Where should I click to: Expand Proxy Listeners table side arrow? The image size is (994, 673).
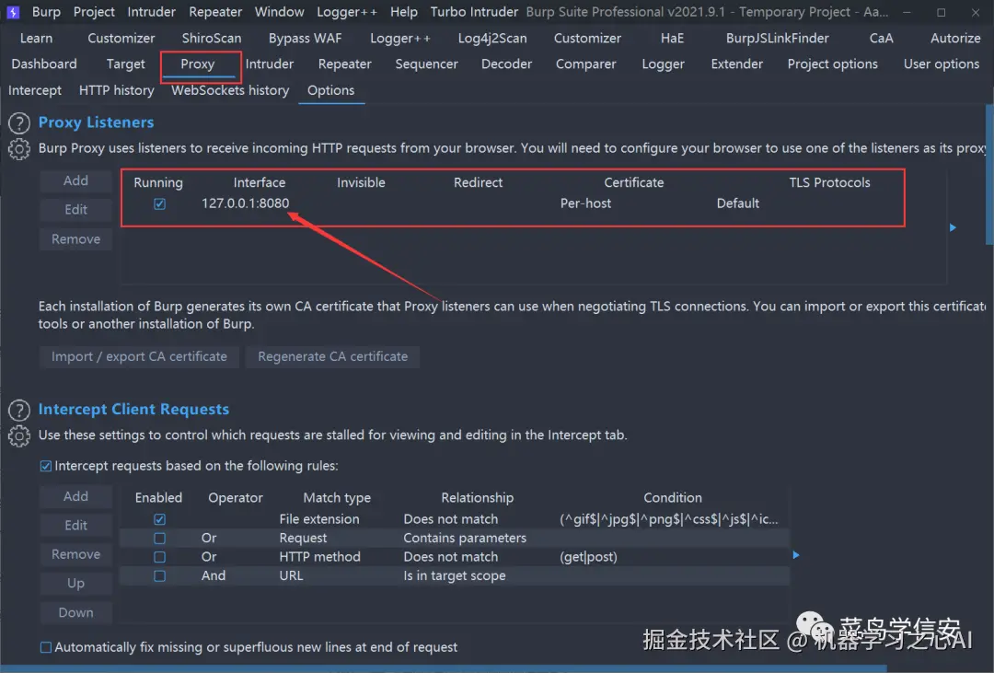[x=953, y=227]
